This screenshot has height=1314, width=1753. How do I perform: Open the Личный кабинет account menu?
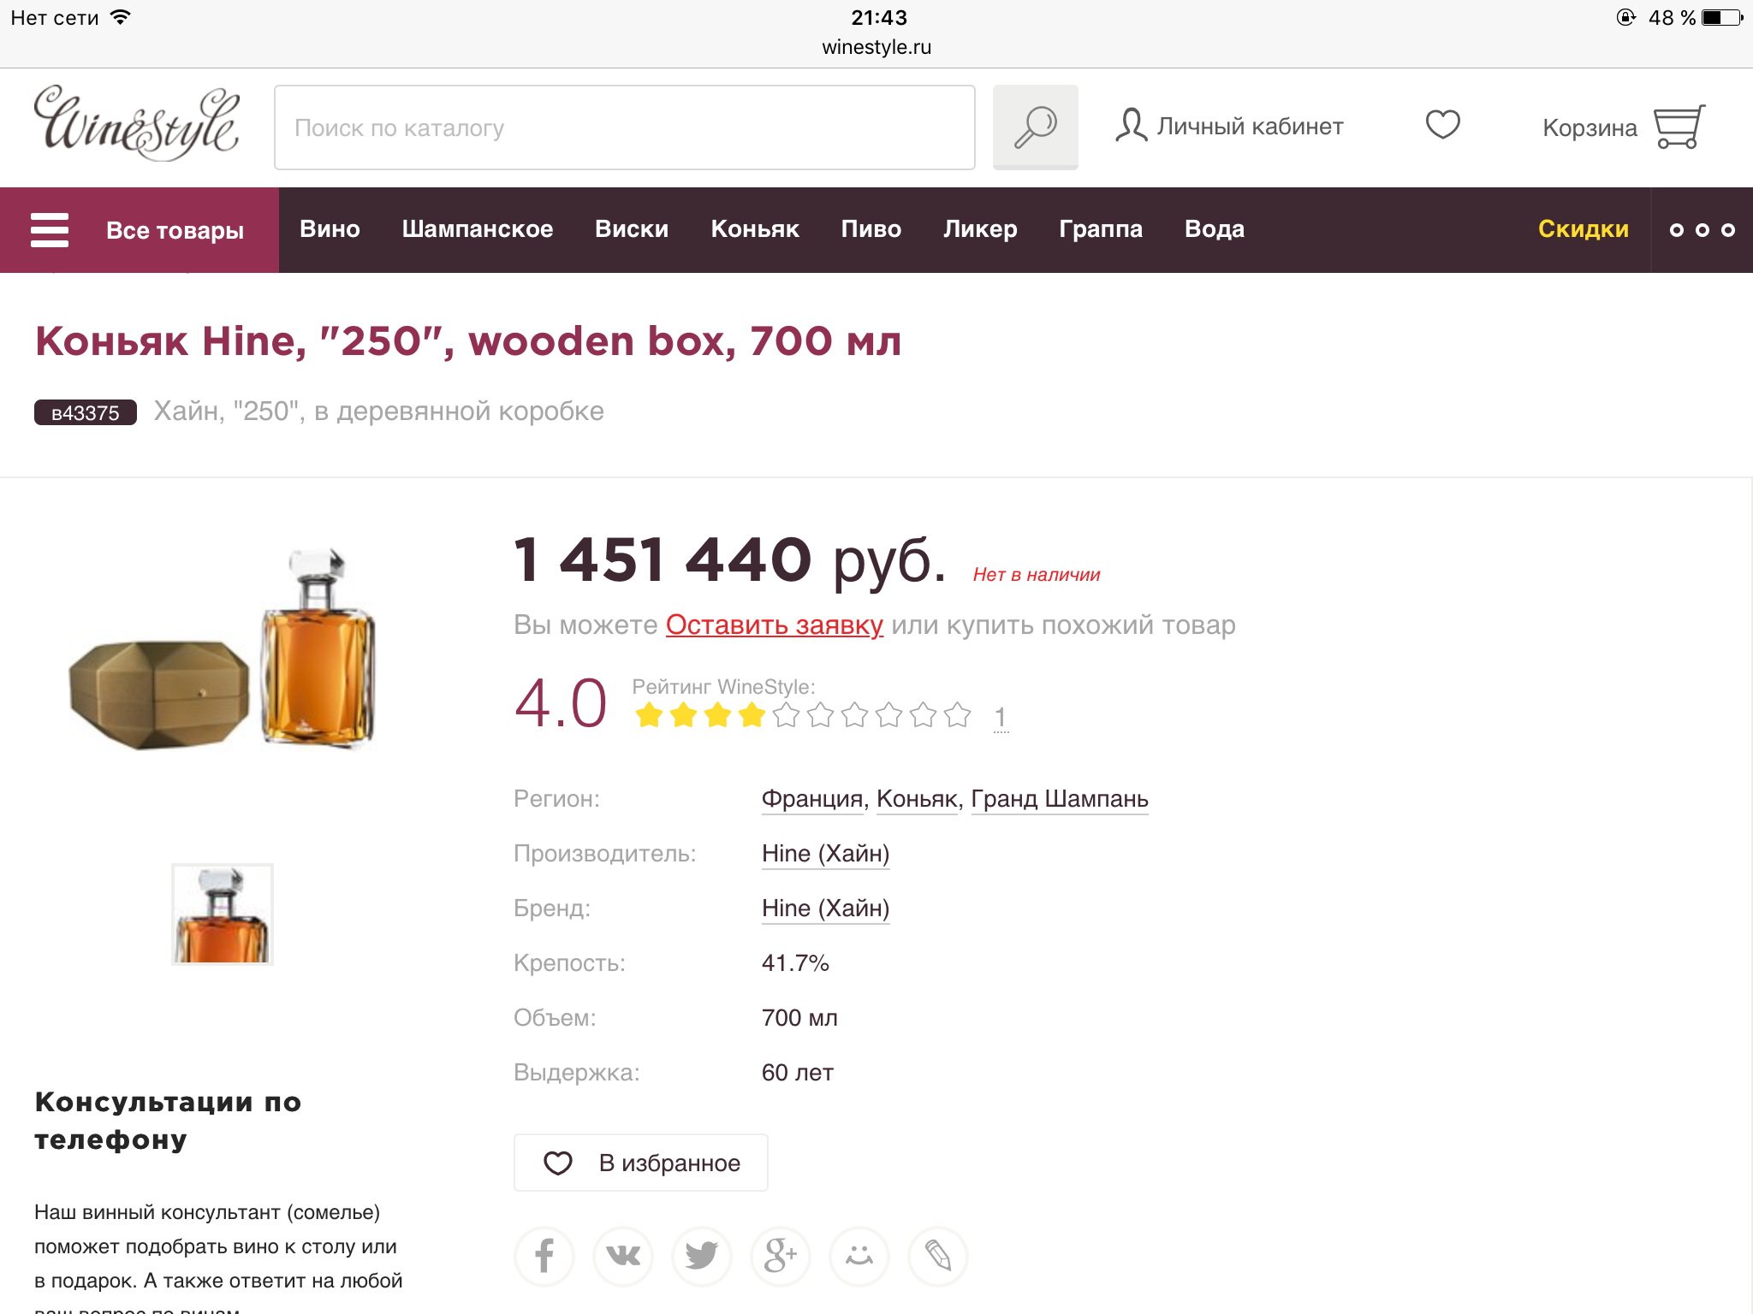[1229, 126]
